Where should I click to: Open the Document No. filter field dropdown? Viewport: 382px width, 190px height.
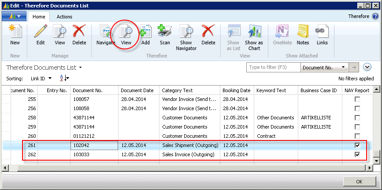point(344,68)
